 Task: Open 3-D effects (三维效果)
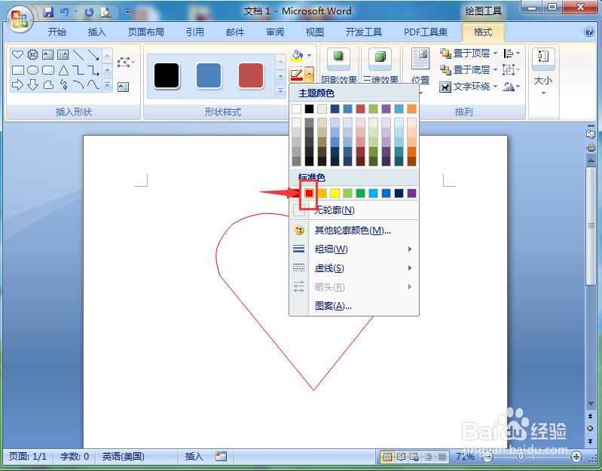click(x=380, y=65)
